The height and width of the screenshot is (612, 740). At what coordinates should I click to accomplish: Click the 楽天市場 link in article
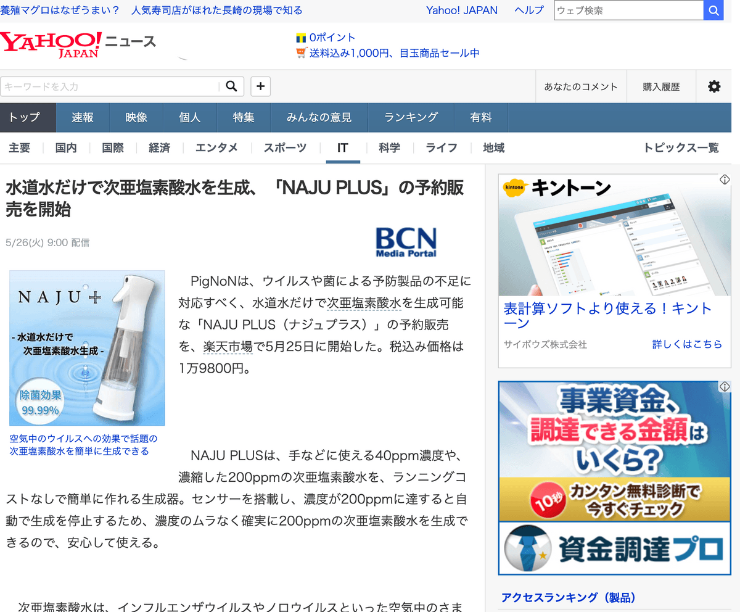point(228,347)
